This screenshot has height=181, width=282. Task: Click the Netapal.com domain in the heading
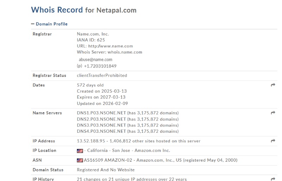pos(116,10)
